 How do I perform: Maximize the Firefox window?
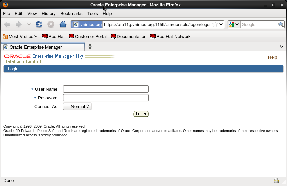[274, 5]
